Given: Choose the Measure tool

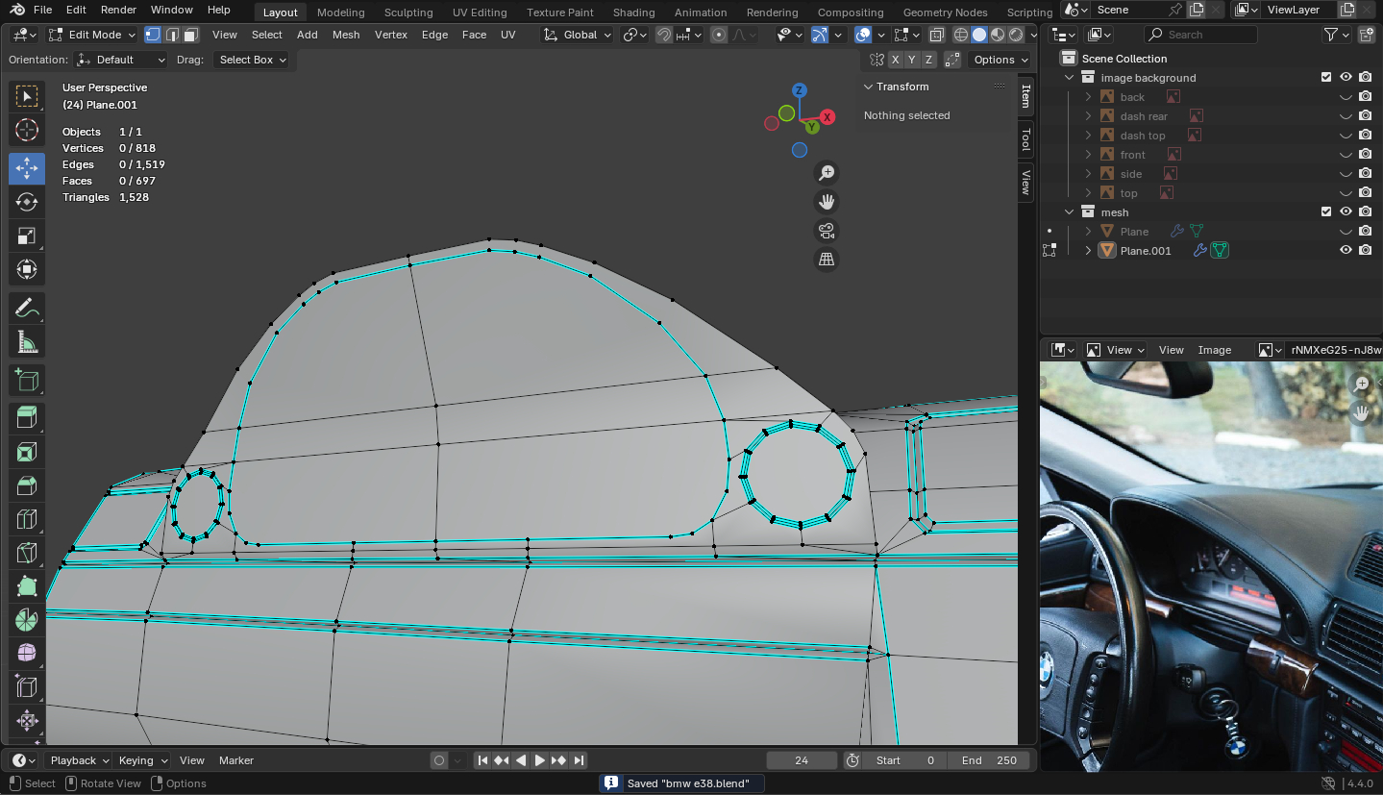Looking at the screenshot, I should 27,342.
